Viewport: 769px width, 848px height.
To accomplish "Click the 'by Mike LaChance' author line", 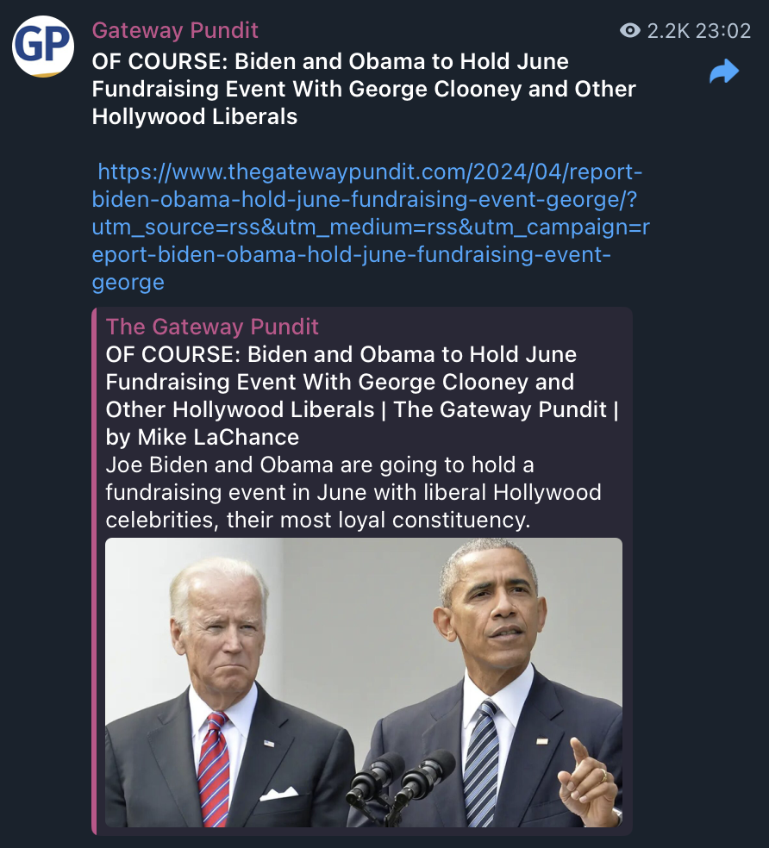I will pyautogui.click(x=203, y=437).
